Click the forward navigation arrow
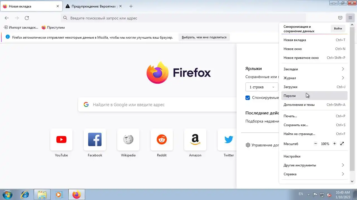 tap(17, 18)
